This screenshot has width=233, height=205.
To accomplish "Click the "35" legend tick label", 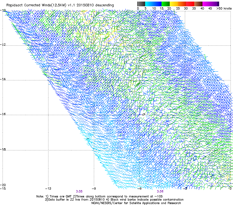I will pos(194,9).
